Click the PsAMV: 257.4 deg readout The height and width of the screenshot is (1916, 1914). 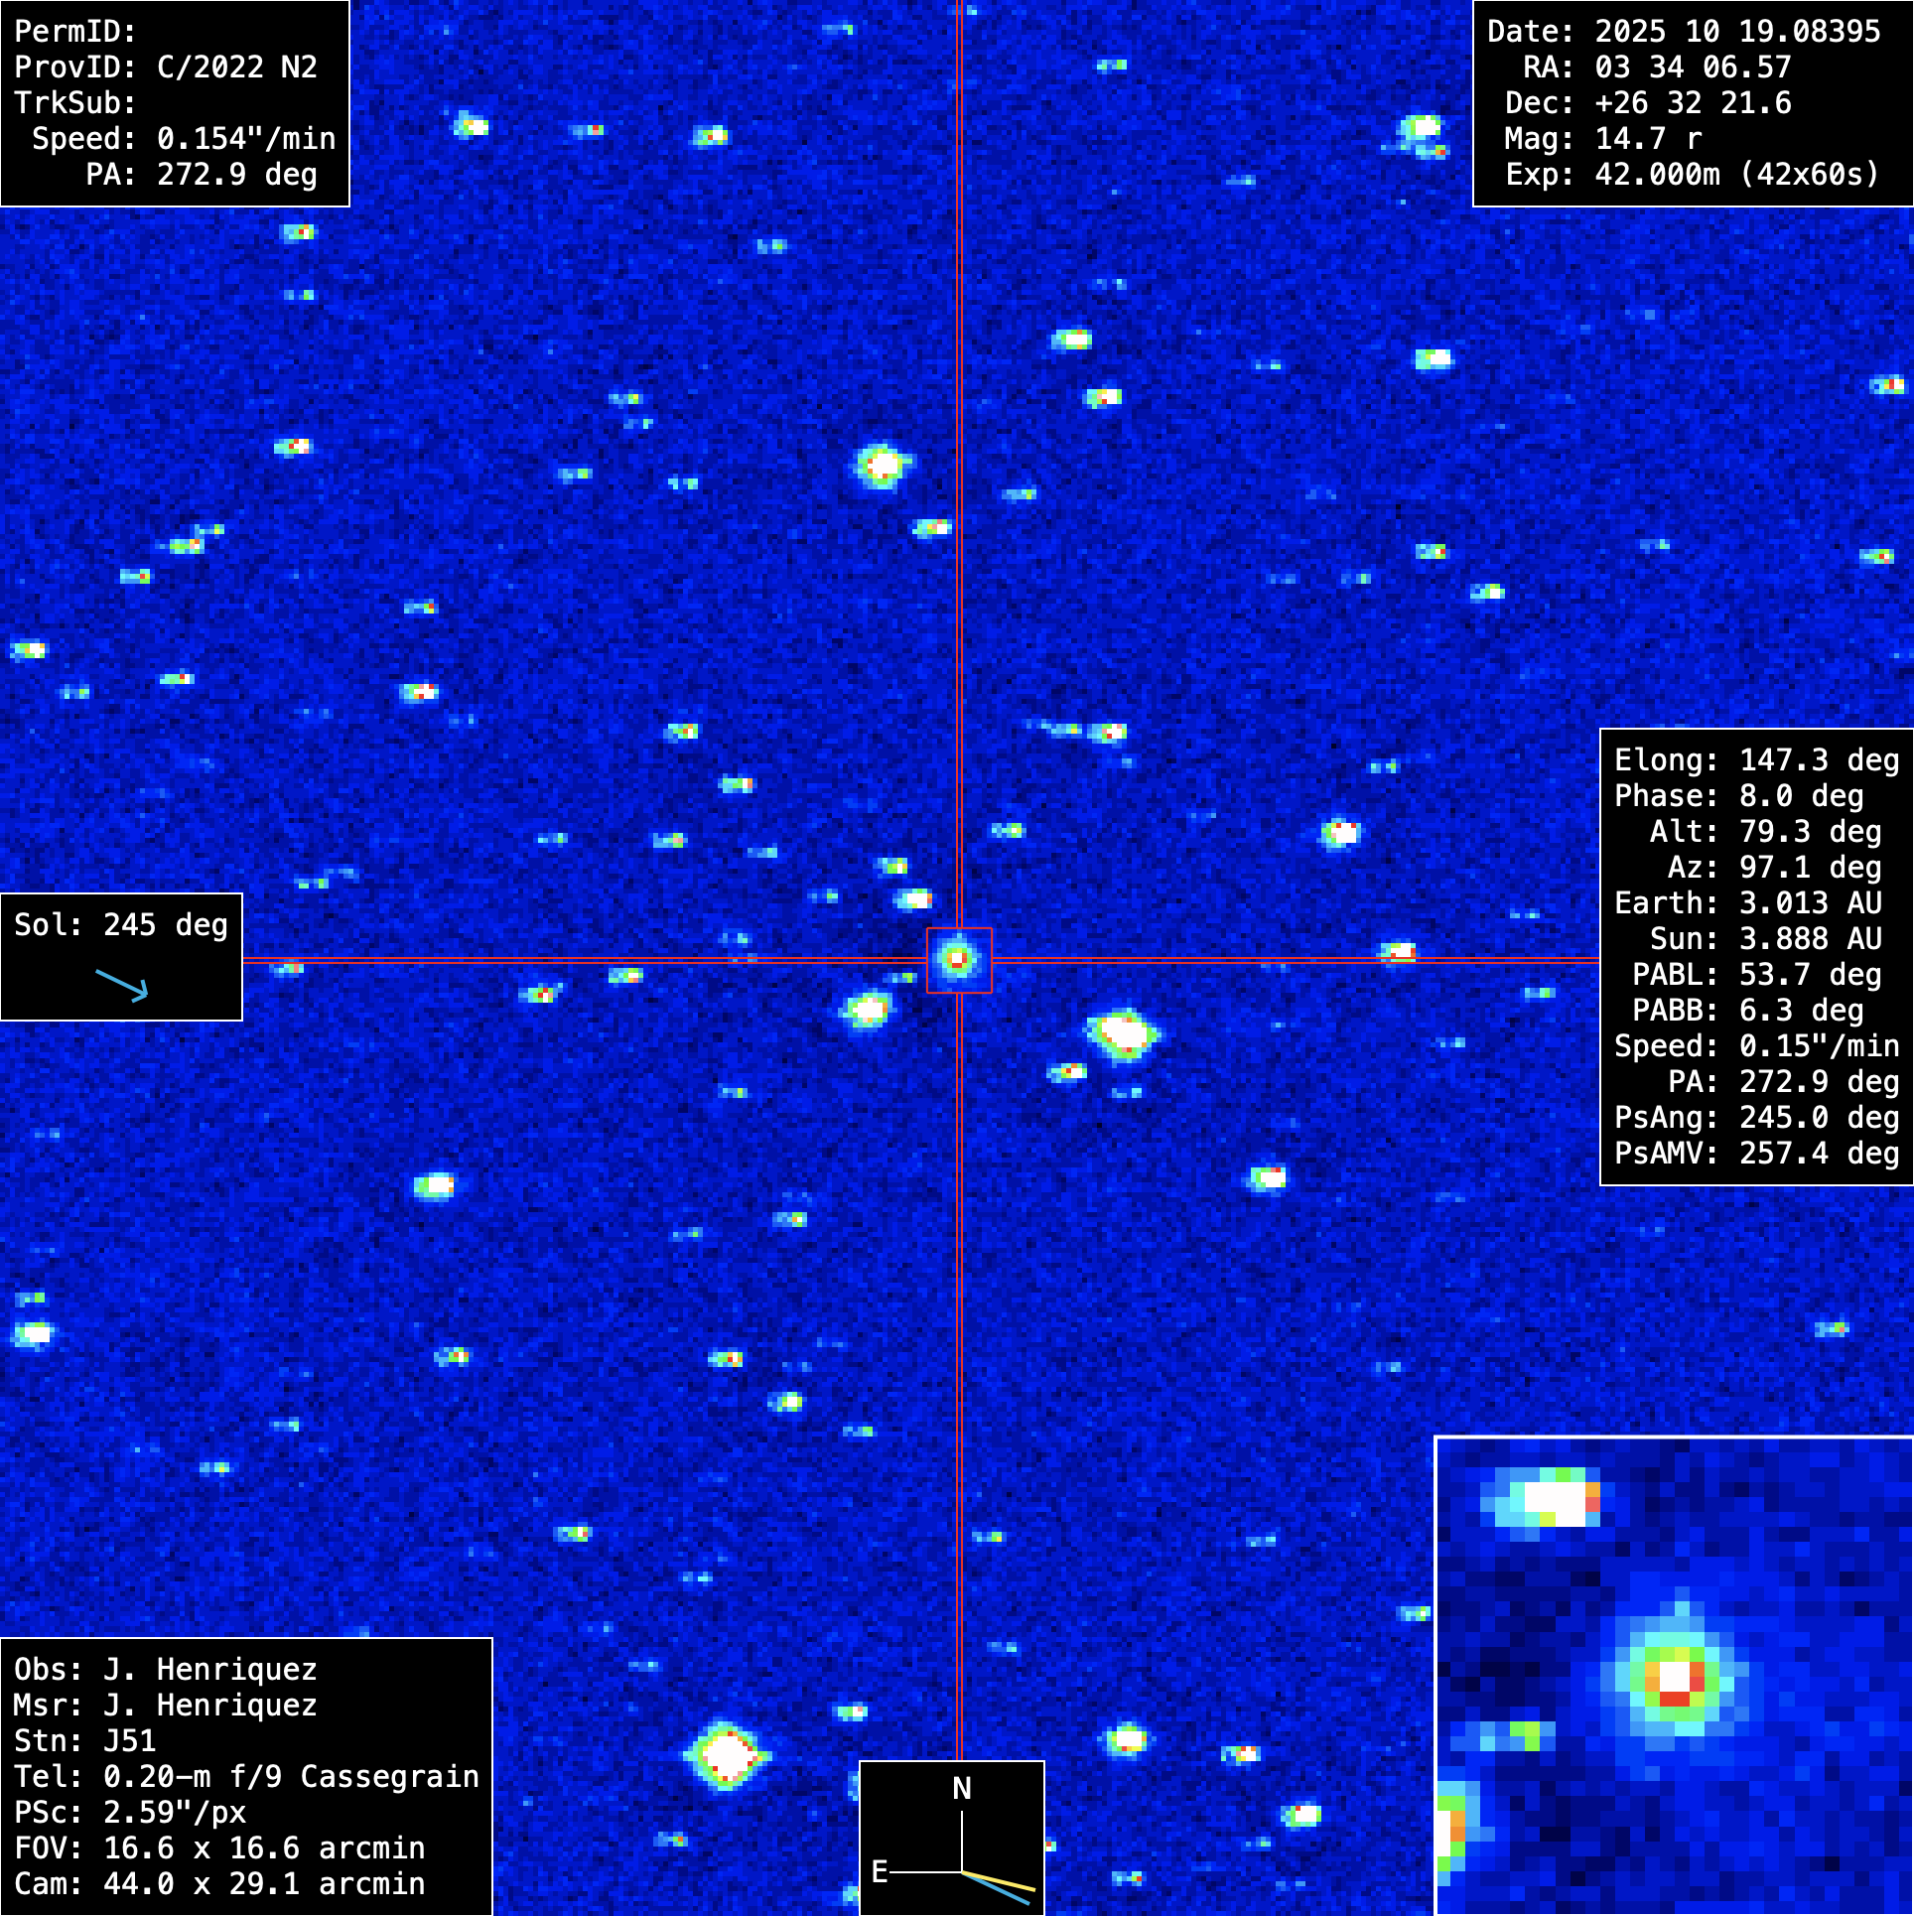pyautogui.click(x=1756, y=1154)
